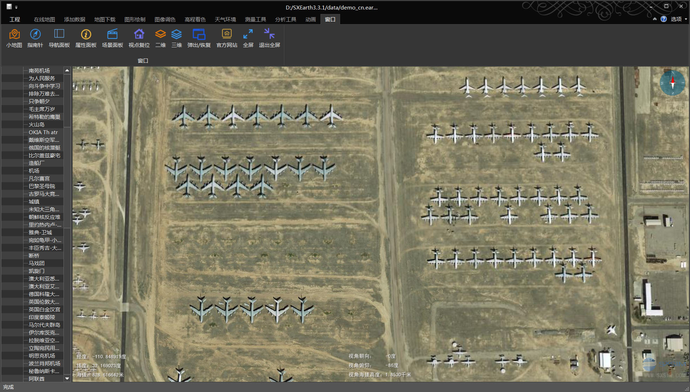Switch to the 图形绘制 tab
The width and height of the screenshot is (690, 392).
coord(135,19)
